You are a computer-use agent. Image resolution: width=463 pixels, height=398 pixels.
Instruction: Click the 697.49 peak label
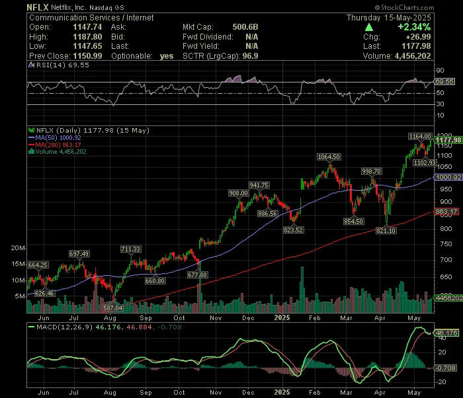[x=79, y=254]
